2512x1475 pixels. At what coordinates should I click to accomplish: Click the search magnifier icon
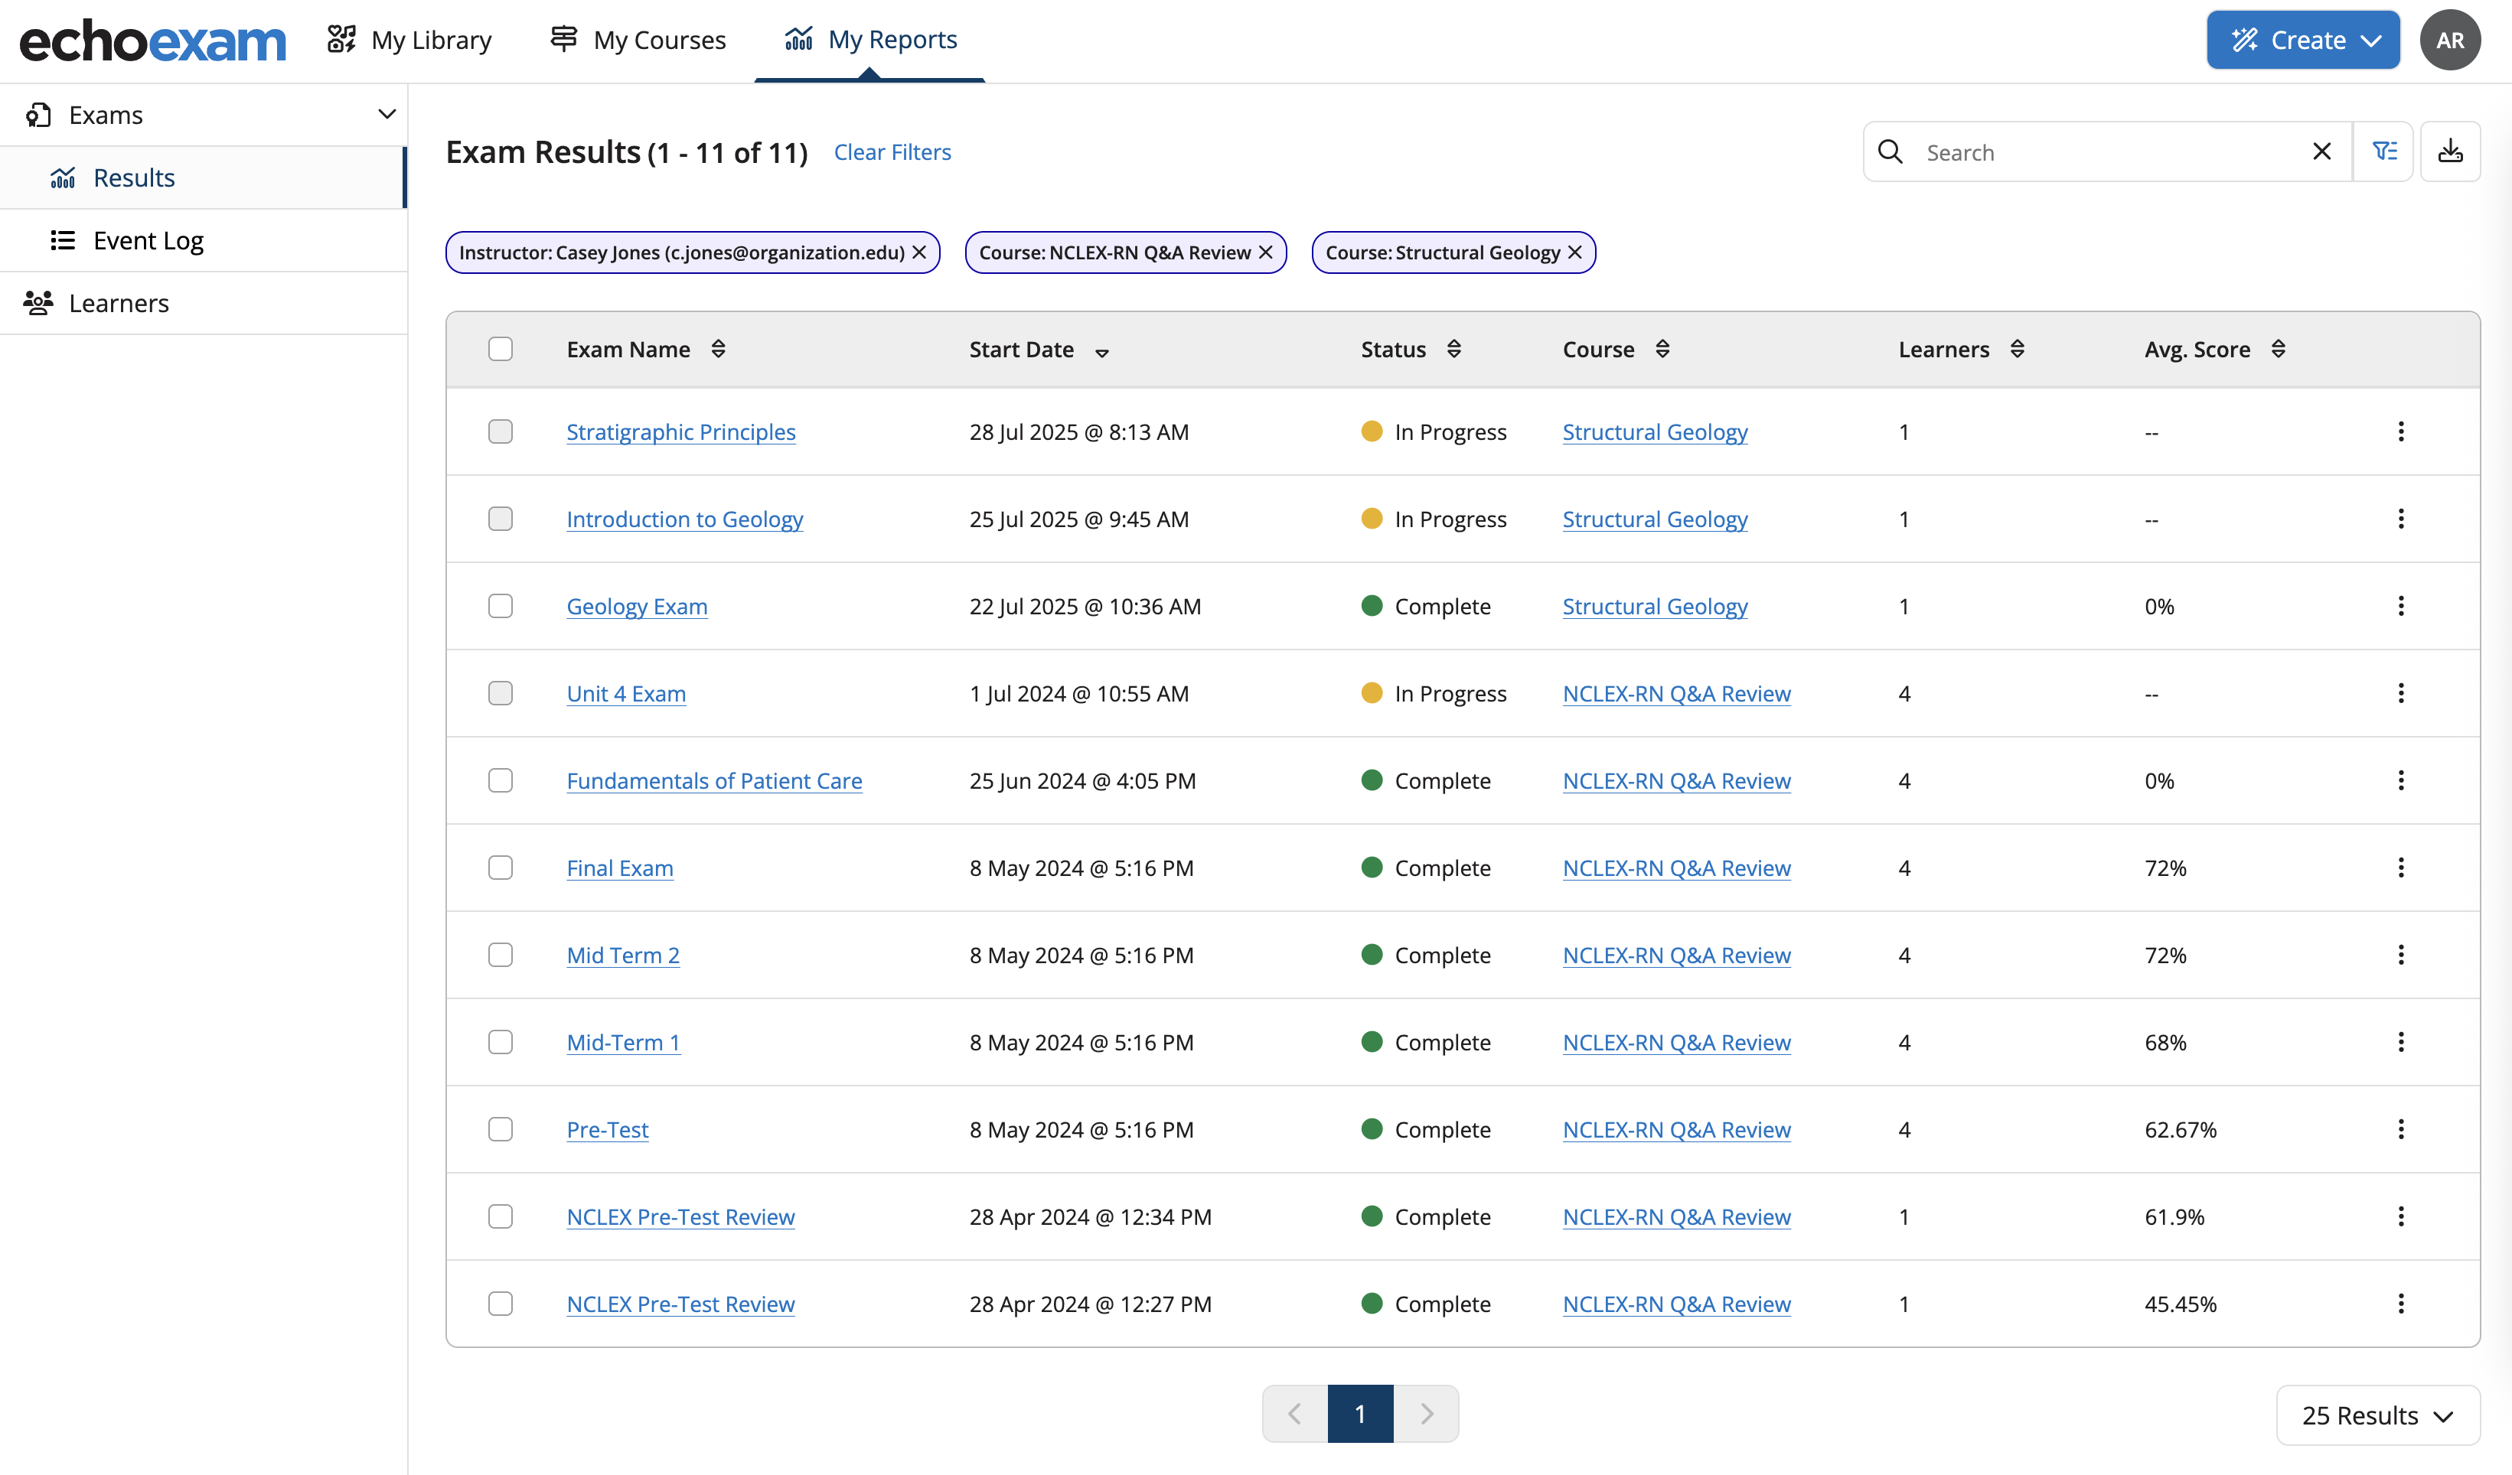pyautogui.click(x=1890, y=151)
